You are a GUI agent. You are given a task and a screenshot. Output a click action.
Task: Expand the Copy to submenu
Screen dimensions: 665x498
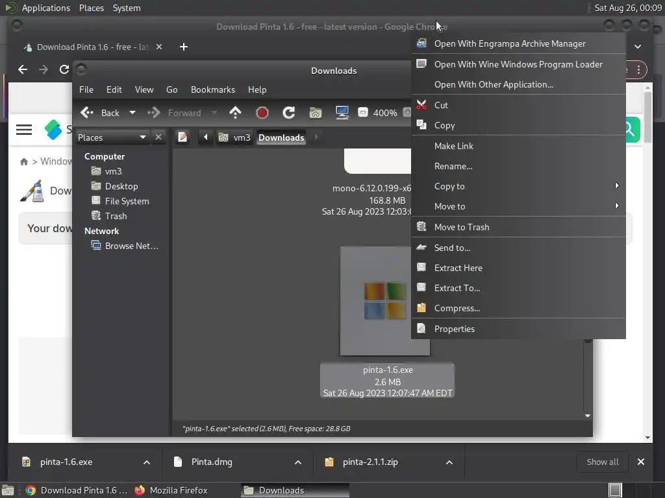518,186
